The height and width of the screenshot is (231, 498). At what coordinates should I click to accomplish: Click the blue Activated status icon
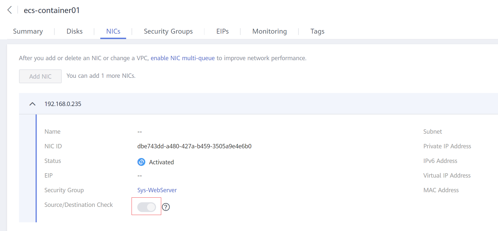pos(141,162)
